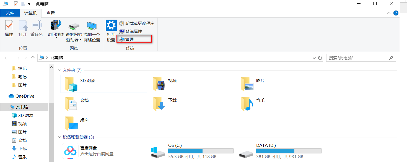Image resolution: width=407 pixels, height=162 pixels.
Task: Open the 文件 menu tab
Action: 10,13
